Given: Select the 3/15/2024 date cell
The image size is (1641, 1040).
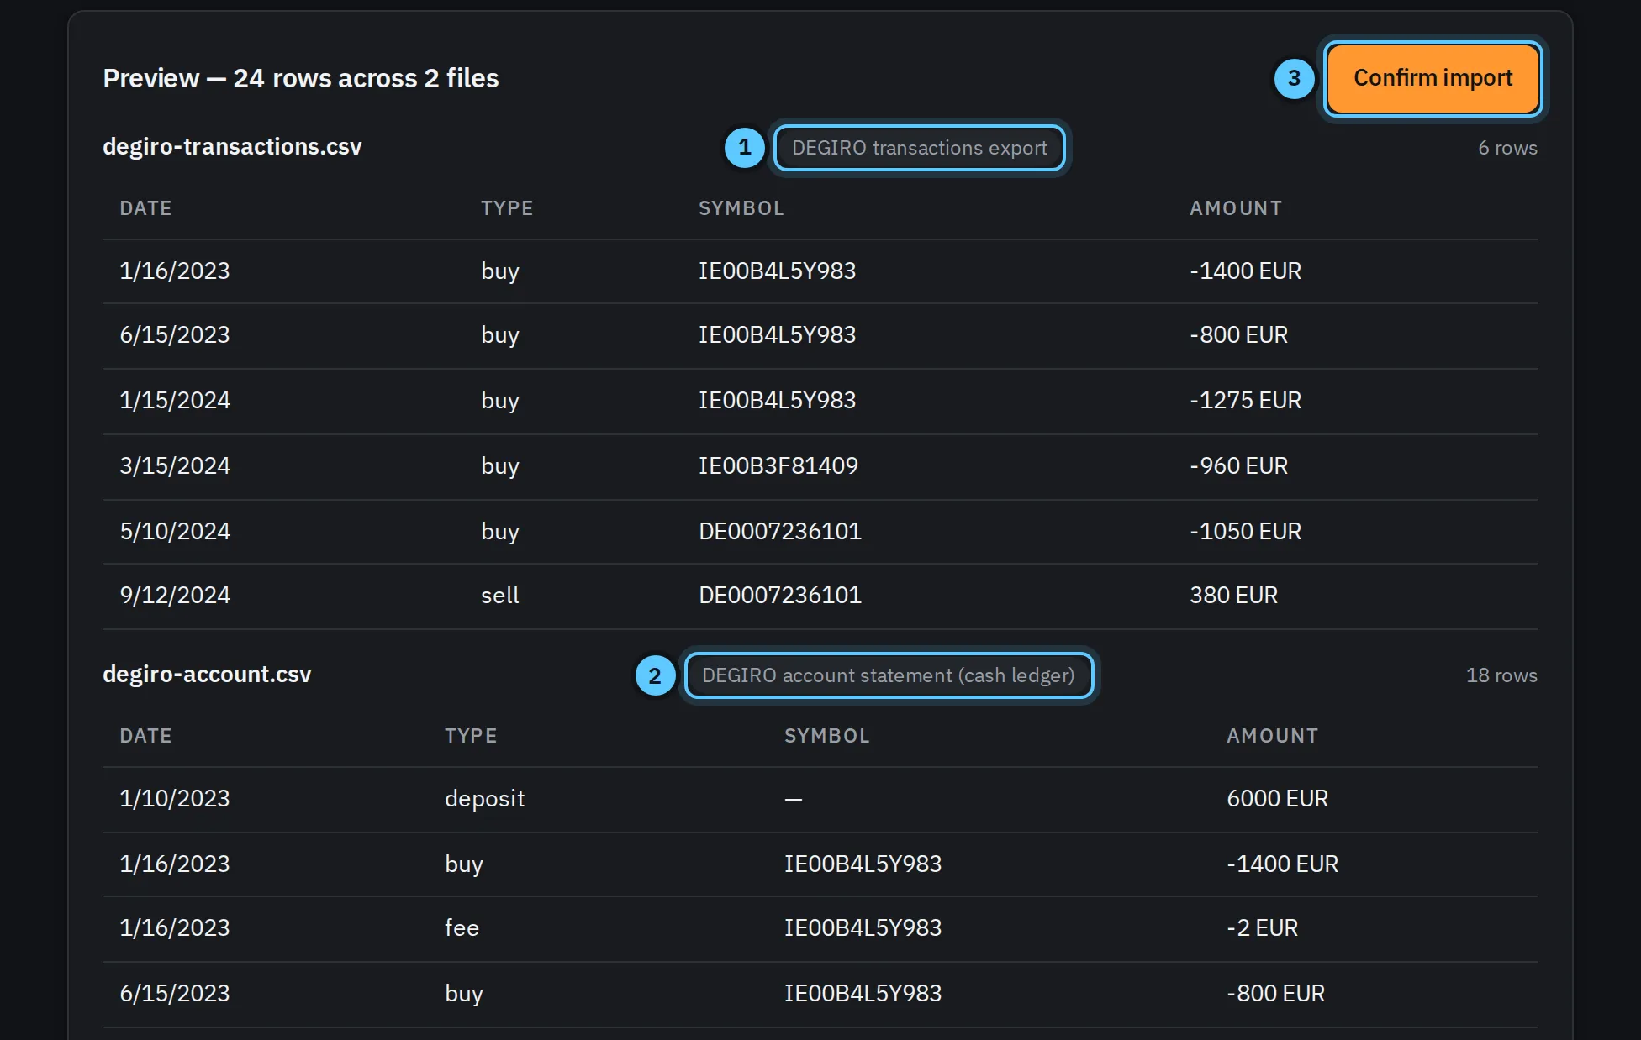Looking at the screenshot, I should (x=175, y=465).
